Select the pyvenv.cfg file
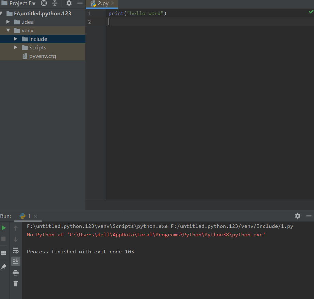The width and height of the screenshot is (314, 299). [43, 56]
